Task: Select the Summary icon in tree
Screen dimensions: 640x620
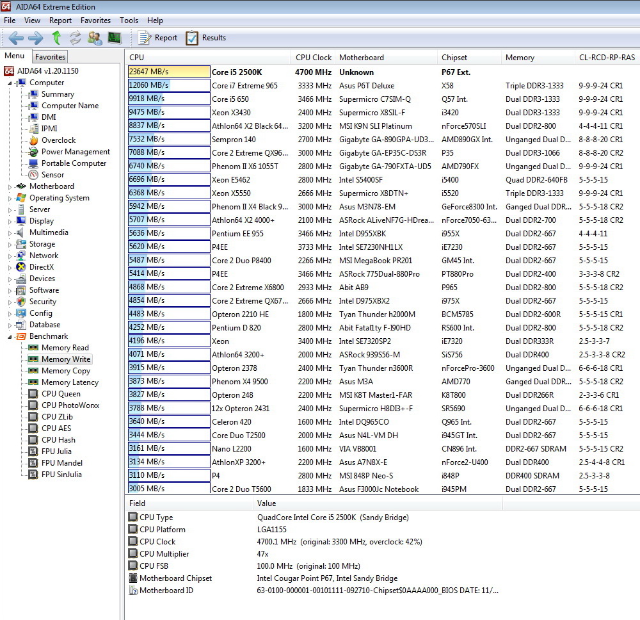Action: (33, 94)
